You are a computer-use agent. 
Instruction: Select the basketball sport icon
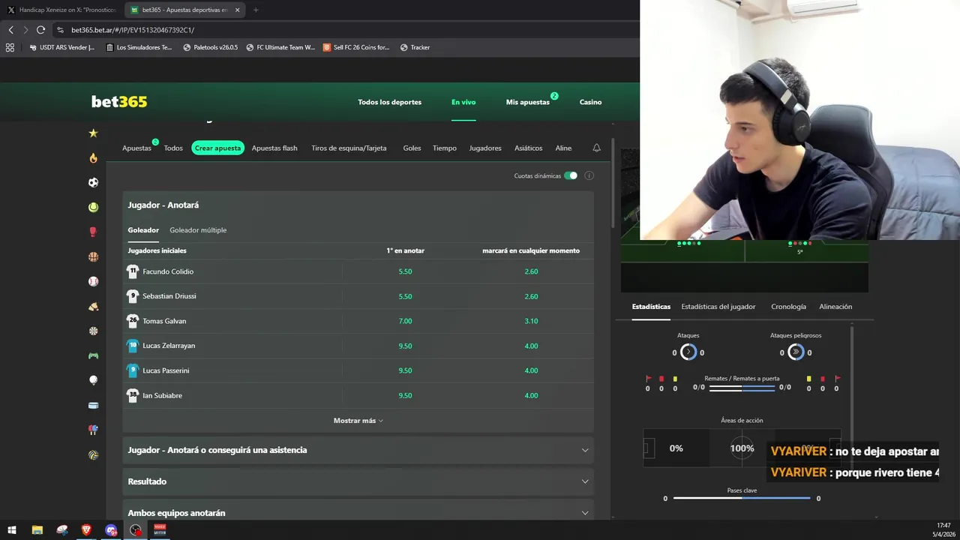[93, 256]
